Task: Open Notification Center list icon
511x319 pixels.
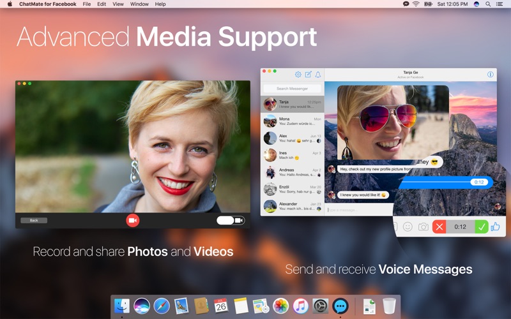Action: coord(500,4)
